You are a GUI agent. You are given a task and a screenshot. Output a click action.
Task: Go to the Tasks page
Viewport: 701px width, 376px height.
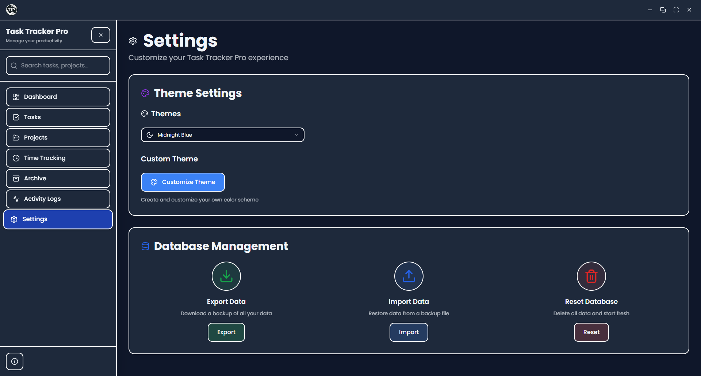coord(58,117)
